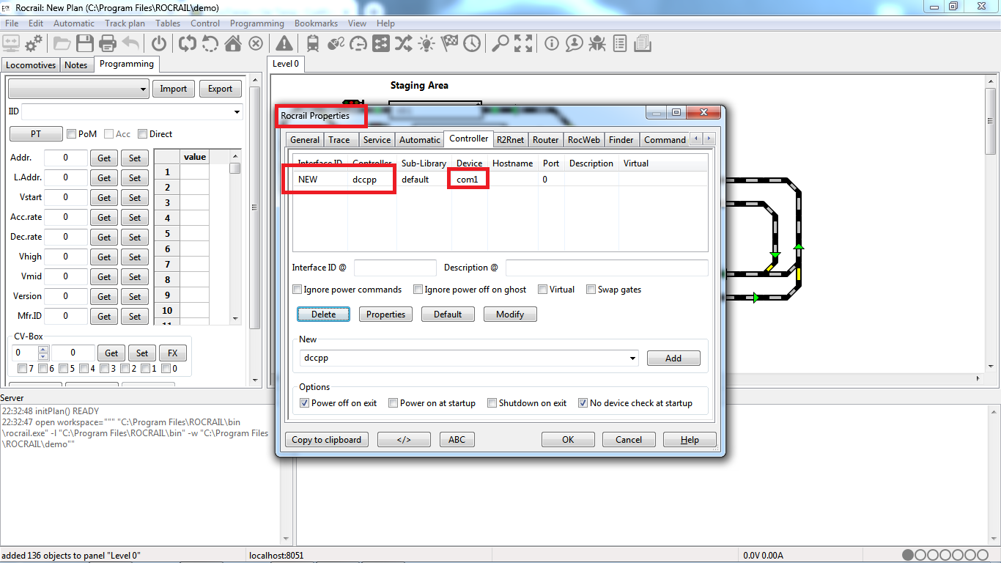This screenshot has height=563, width=1001.
Task: Open the Tables menu
Action: coord(168,23)
